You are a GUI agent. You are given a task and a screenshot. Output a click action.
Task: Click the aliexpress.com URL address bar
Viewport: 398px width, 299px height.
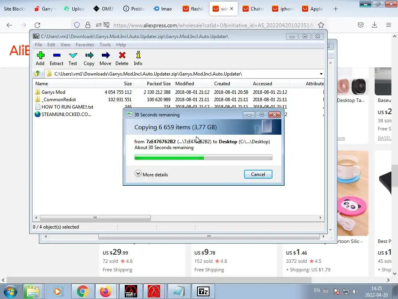click(213, 25)
